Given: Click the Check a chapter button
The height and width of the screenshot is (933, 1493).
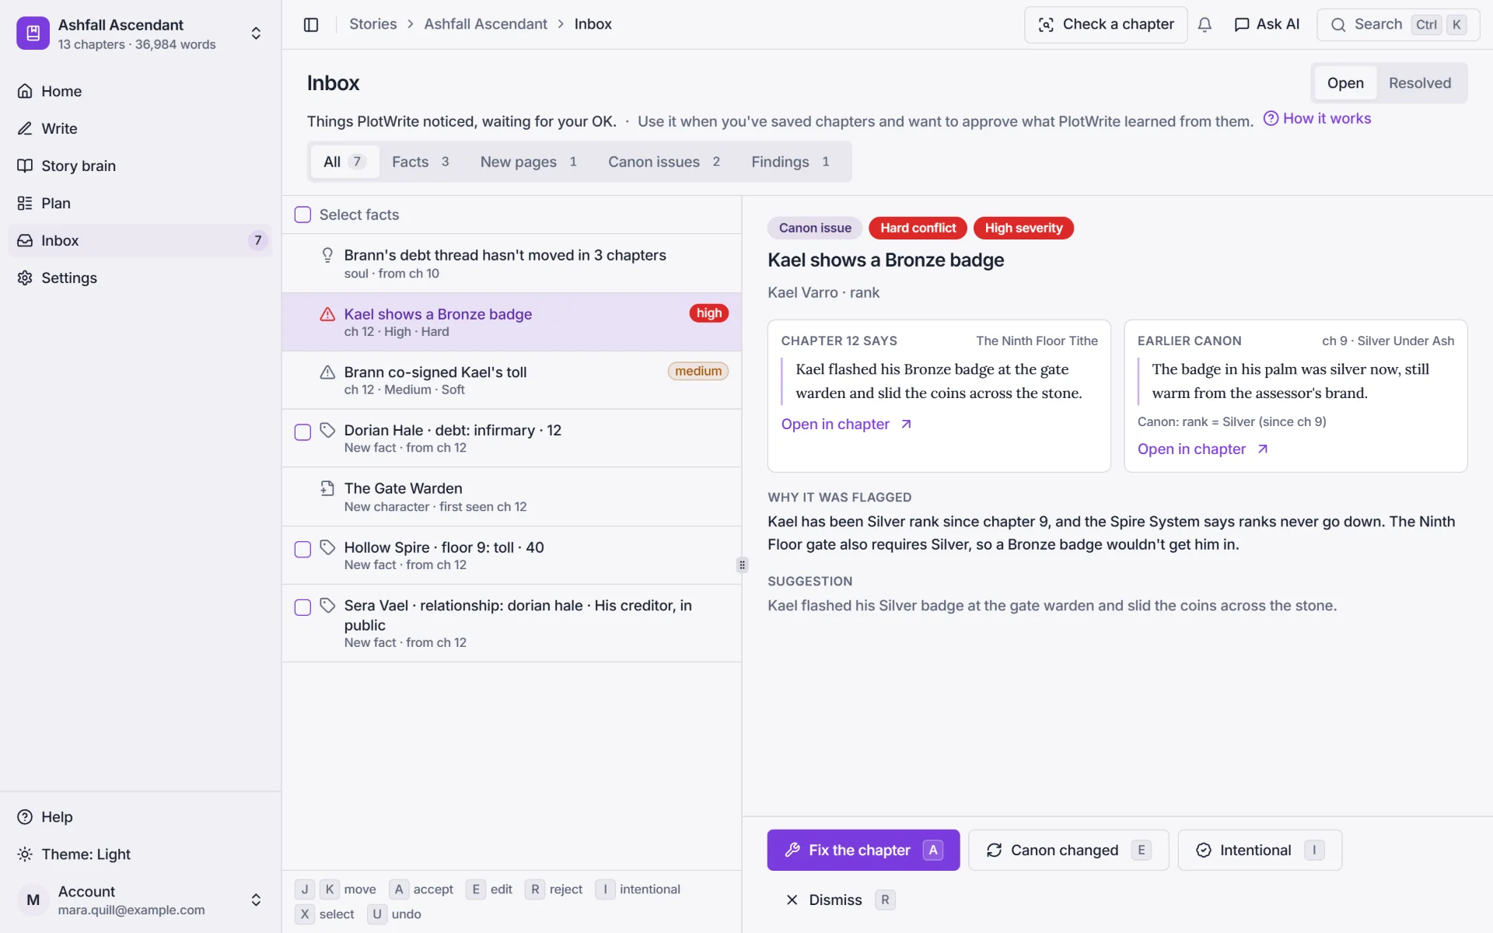Looking at the screenshot, I should [x=1106, y=25].
